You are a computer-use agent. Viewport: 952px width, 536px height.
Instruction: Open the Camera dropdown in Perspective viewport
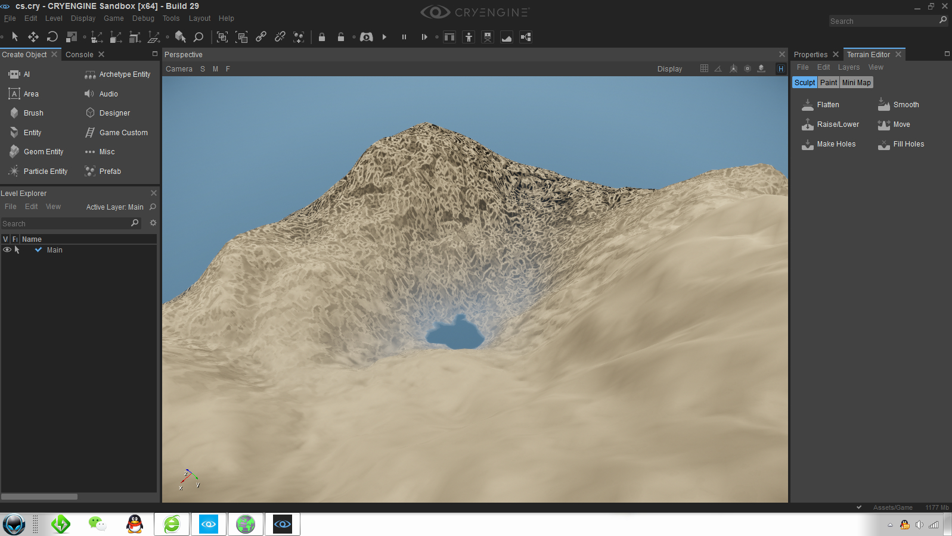coord(179,69)
